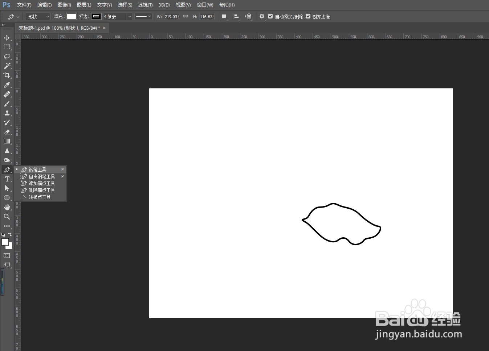Select the Gradient tool
Screen dimensions: 489x351
pos(7,141)
